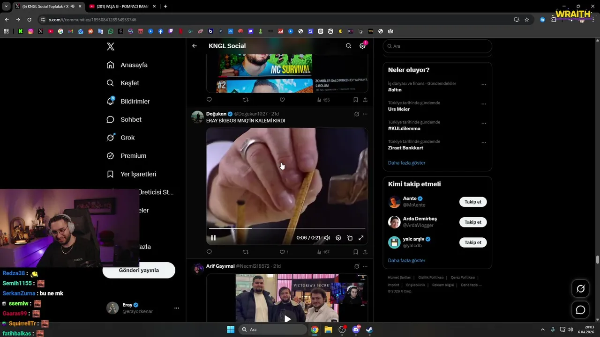Open Chrome from taskbar

click(x=315, y=330)
